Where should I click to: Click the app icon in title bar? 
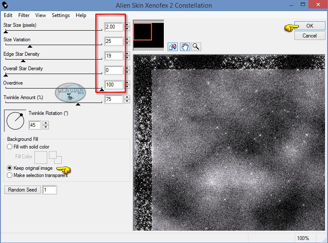coord(5,5)
